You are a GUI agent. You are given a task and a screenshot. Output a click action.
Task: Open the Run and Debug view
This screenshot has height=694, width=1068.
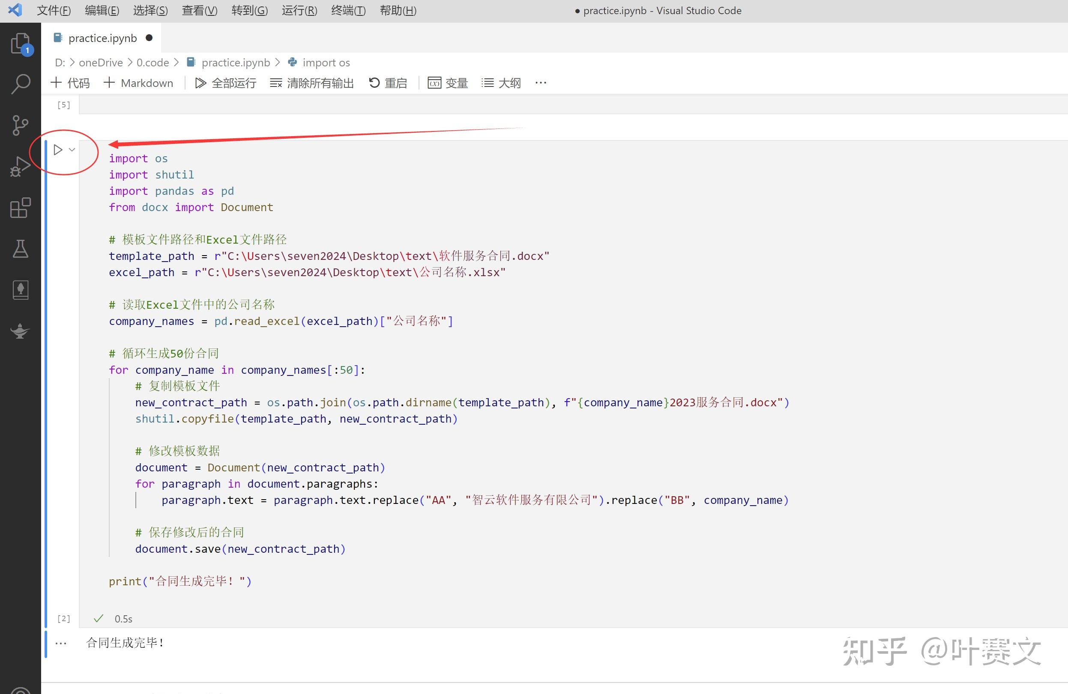[x=20, y=166]
